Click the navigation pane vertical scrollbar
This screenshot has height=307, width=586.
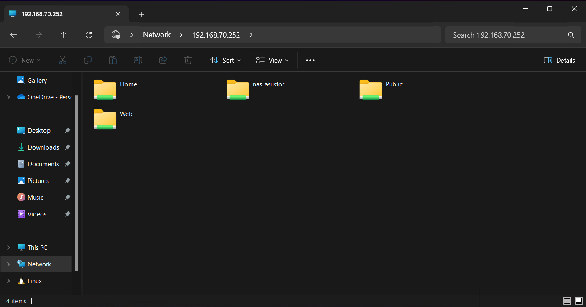pyautogui.click(x=76, y=180)
